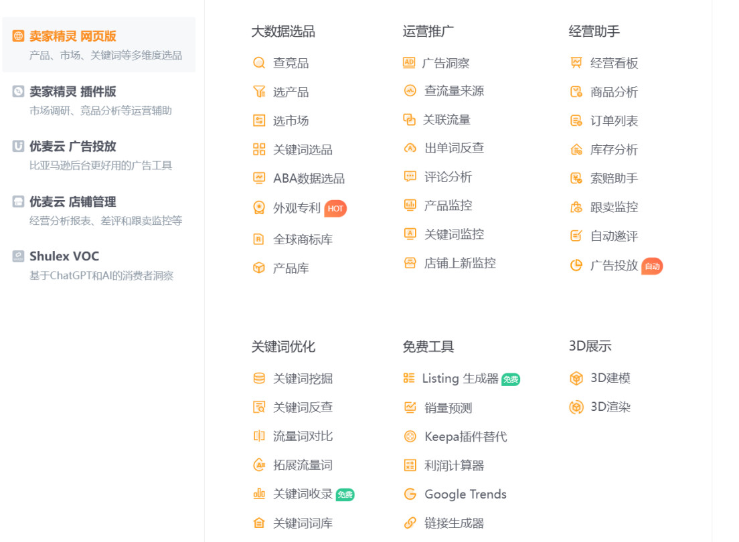Viewport: 739px width, 542px height.
Task: Click the 全球商标库 icon
Action: click(259, 239)
